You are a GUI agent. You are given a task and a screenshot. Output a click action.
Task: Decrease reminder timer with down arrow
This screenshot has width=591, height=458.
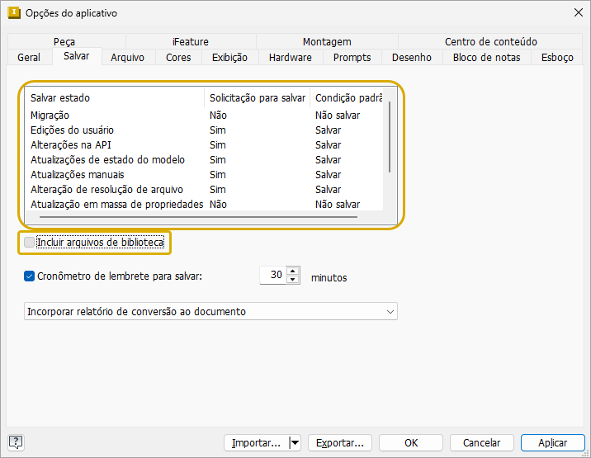click(x=293, y=279)
